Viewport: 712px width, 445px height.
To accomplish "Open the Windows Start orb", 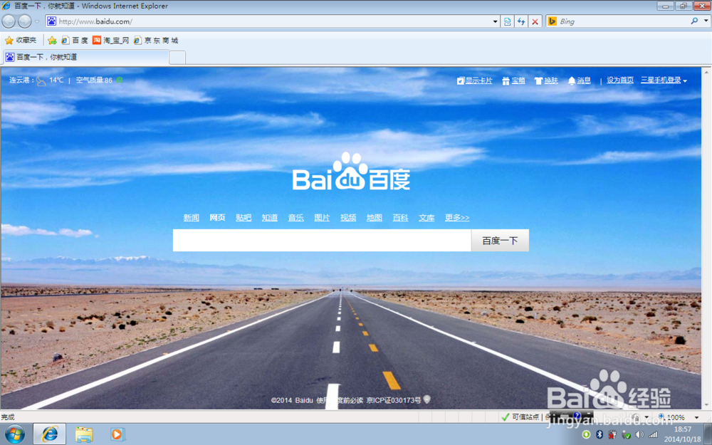I will [15, 434].
